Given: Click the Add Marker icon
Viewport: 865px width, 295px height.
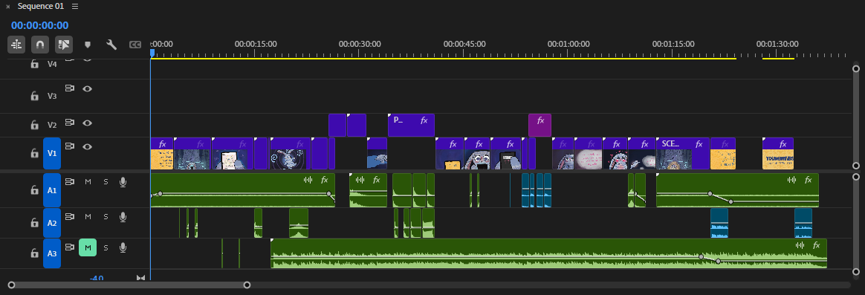Looking at the screenshot, I should point(87,45).
